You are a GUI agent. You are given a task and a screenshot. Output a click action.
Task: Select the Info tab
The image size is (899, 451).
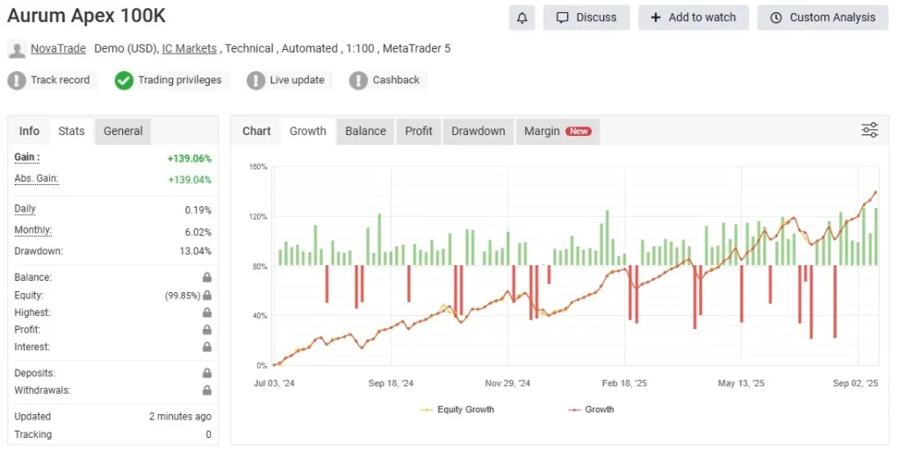29,132
